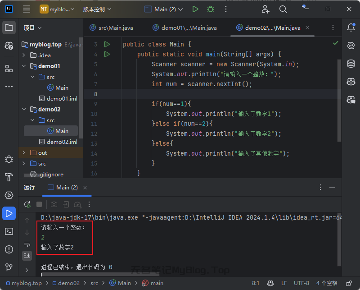Expand the out folder
This screenshot has width=360, height=290.
[x=24, y=152]
